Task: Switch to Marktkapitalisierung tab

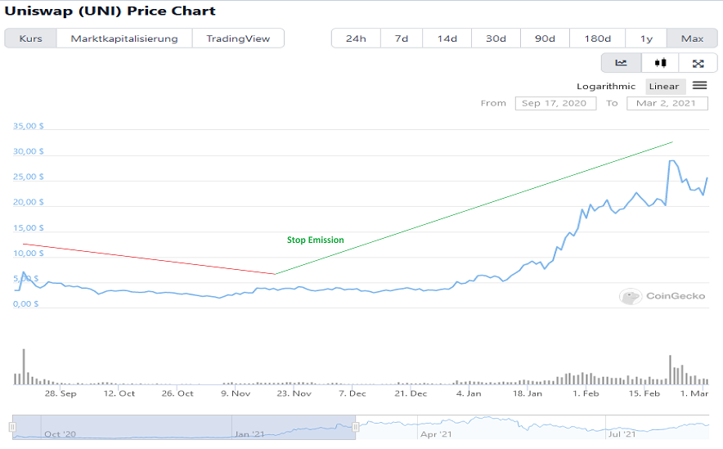Action: (124, 38)
